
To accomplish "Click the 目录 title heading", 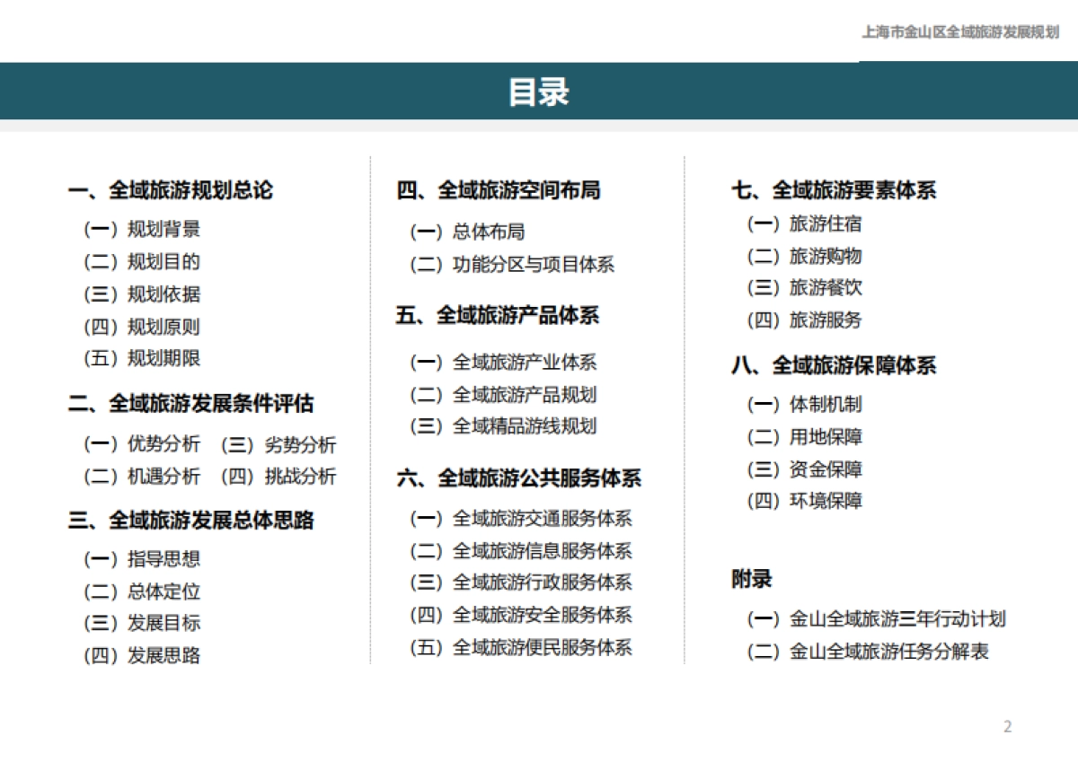I will 538,92.
